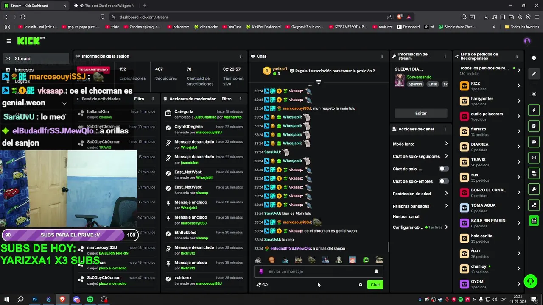The width and height of the screenshot is (543, 305).
Task: Click the focus frame icon in right sidebar
Action: point(534,94)
